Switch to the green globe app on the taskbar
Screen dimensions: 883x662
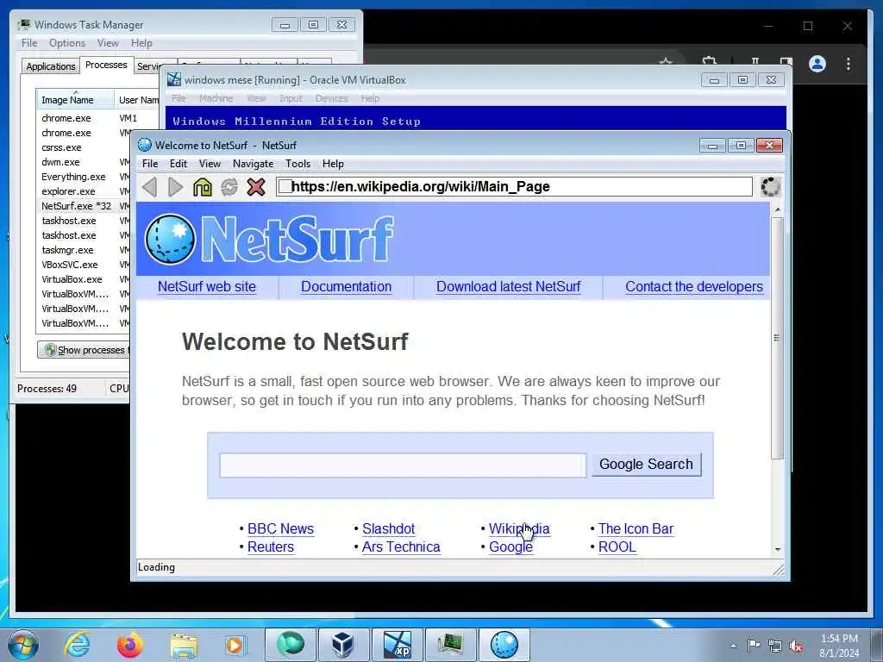point(290,645)
